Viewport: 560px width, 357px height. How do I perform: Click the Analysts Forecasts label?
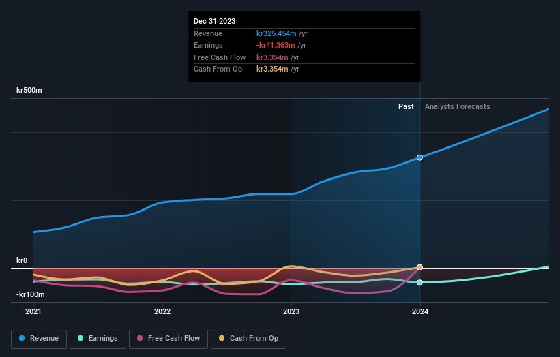click(458, 107)
